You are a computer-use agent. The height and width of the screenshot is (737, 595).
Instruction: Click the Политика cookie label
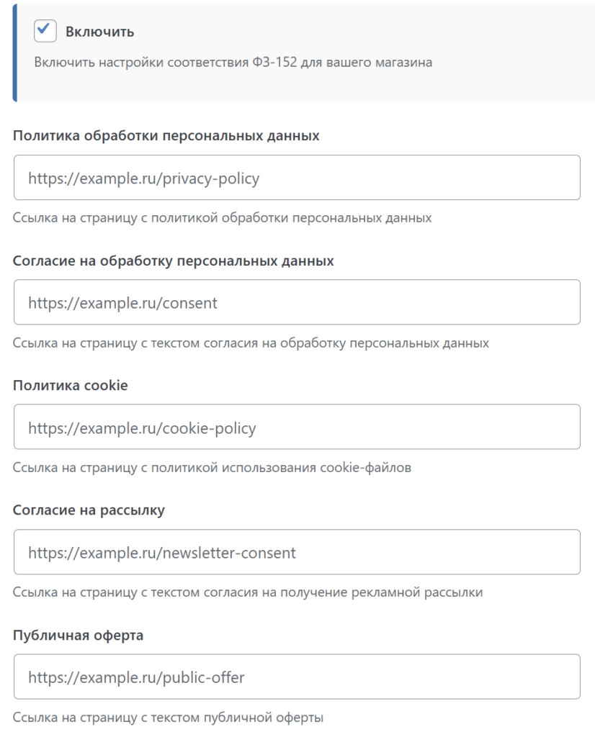(71, 385)
